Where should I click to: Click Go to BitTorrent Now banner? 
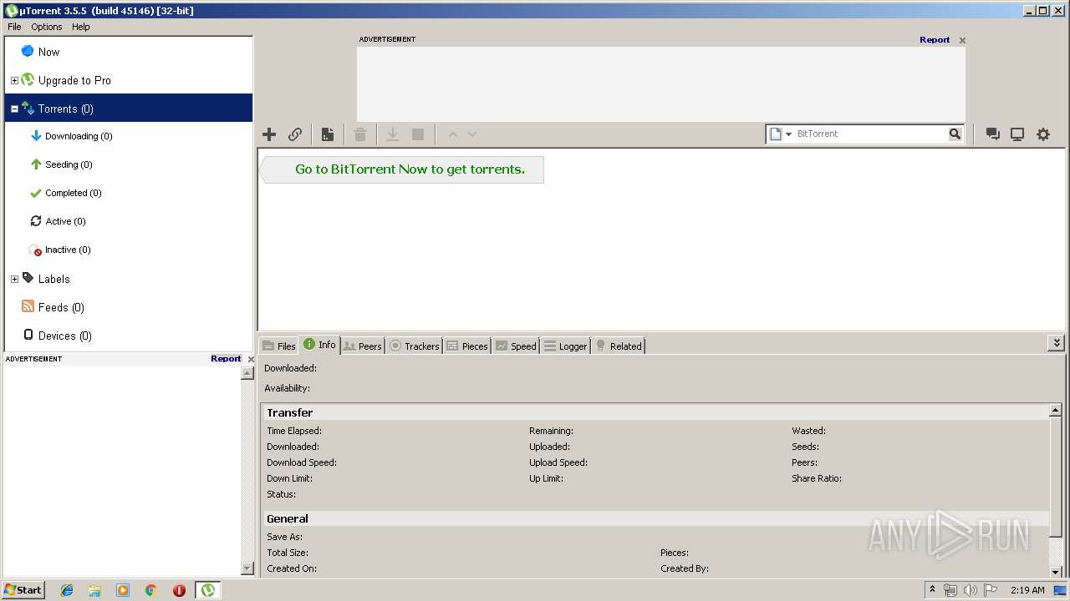click(402, 169)
